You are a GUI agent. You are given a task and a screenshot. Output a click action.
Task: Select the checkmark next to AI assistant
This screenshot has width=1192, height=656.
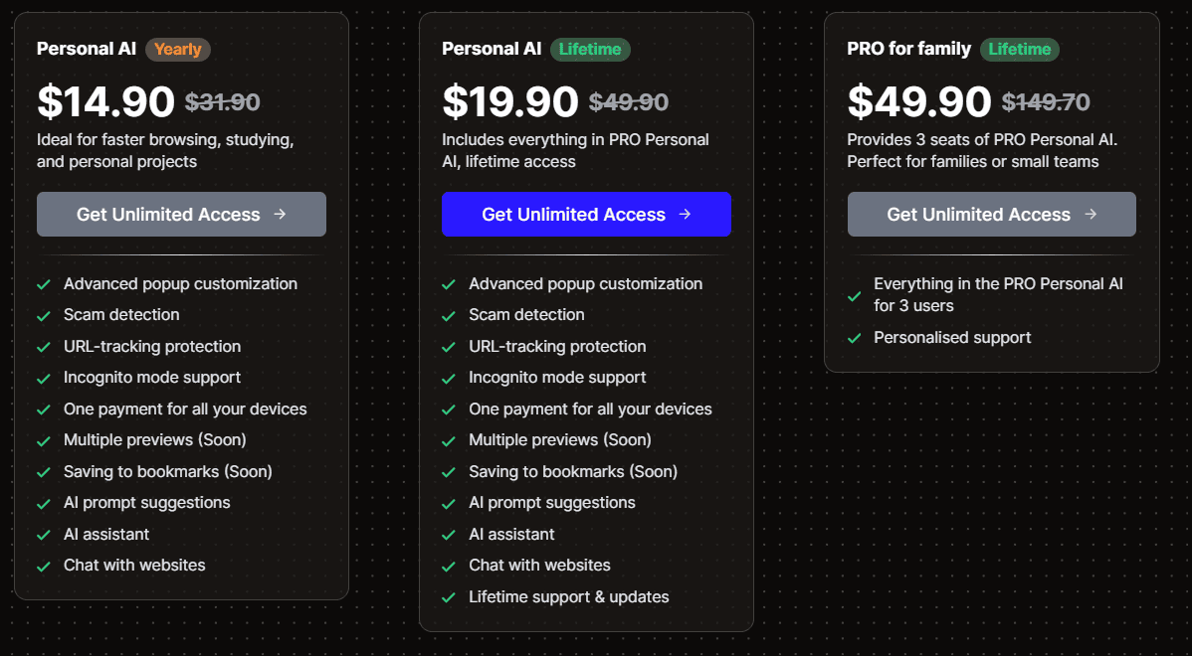[43, 534]
